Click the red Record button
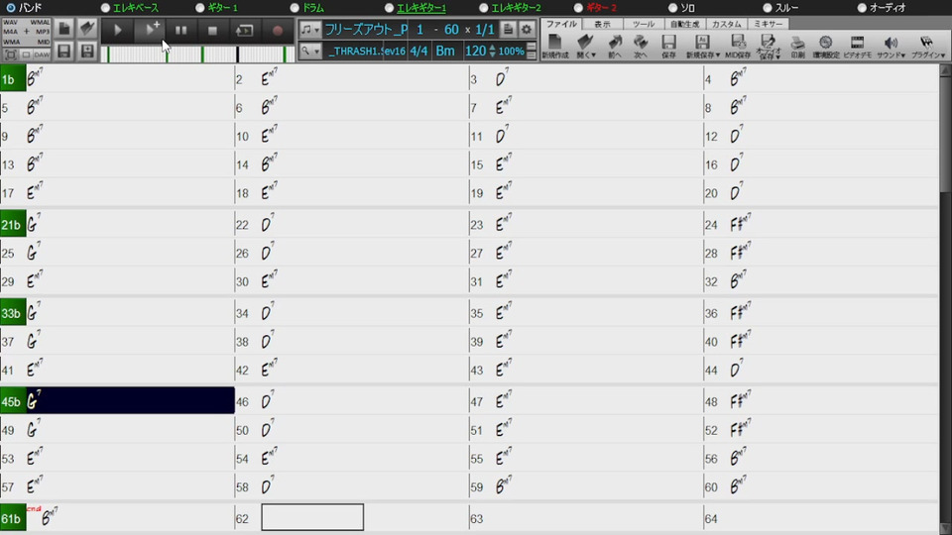 [278, 31]
